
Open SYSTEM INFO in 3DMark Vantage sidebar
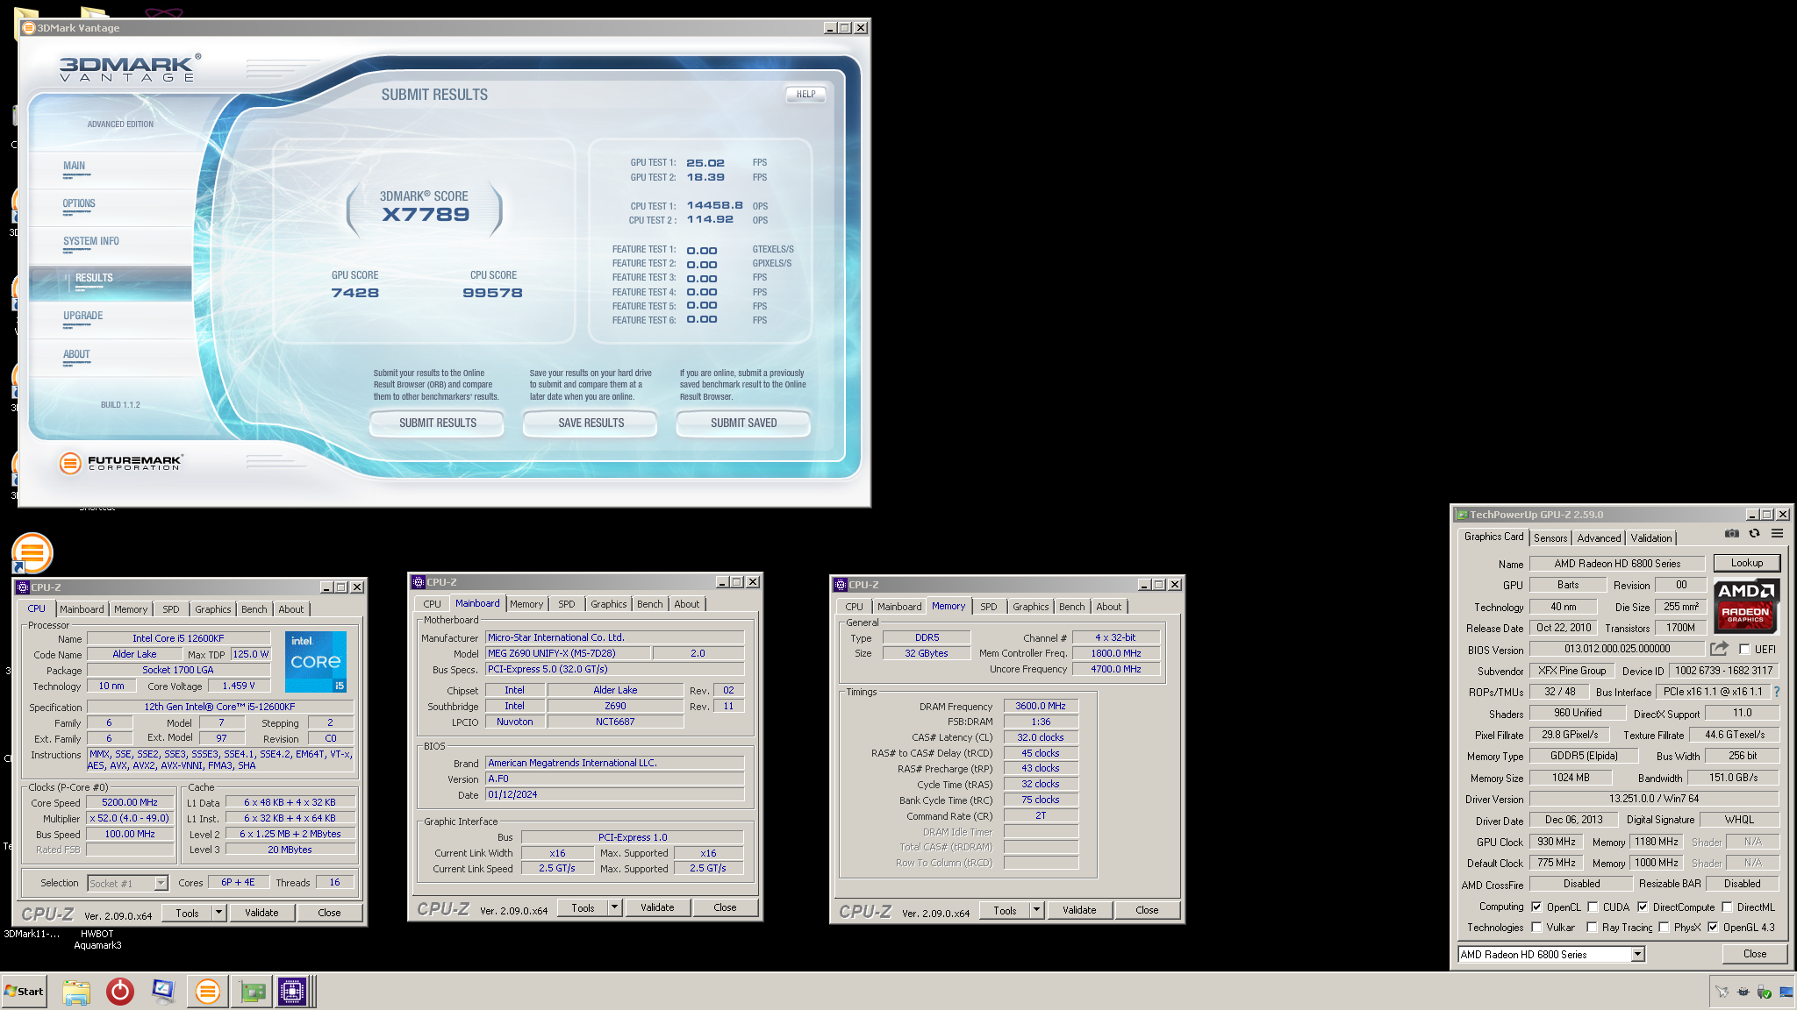91,241
